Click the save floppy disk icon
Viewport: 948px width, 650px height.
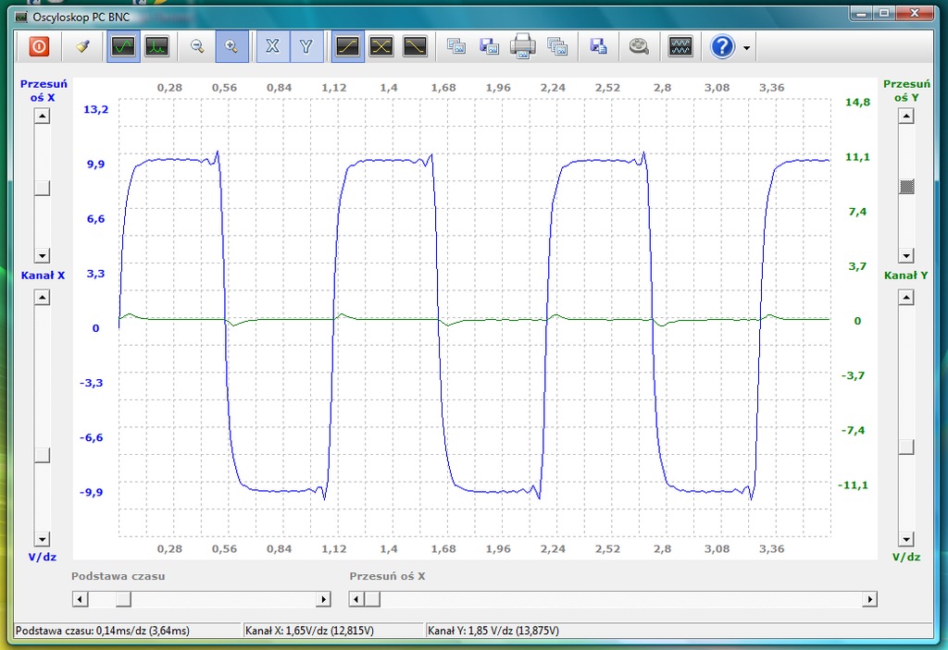[x=598, y=46]
